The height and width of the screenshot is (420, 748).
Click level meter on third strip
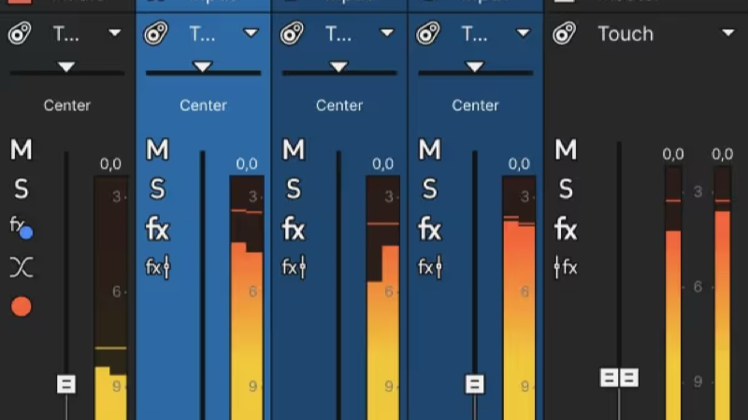tap(383, 298)
